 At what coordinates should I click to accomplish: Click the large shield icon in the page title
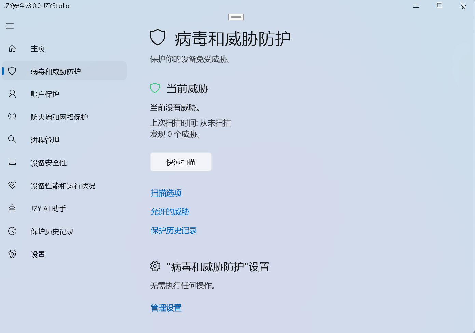pos(158,38)
